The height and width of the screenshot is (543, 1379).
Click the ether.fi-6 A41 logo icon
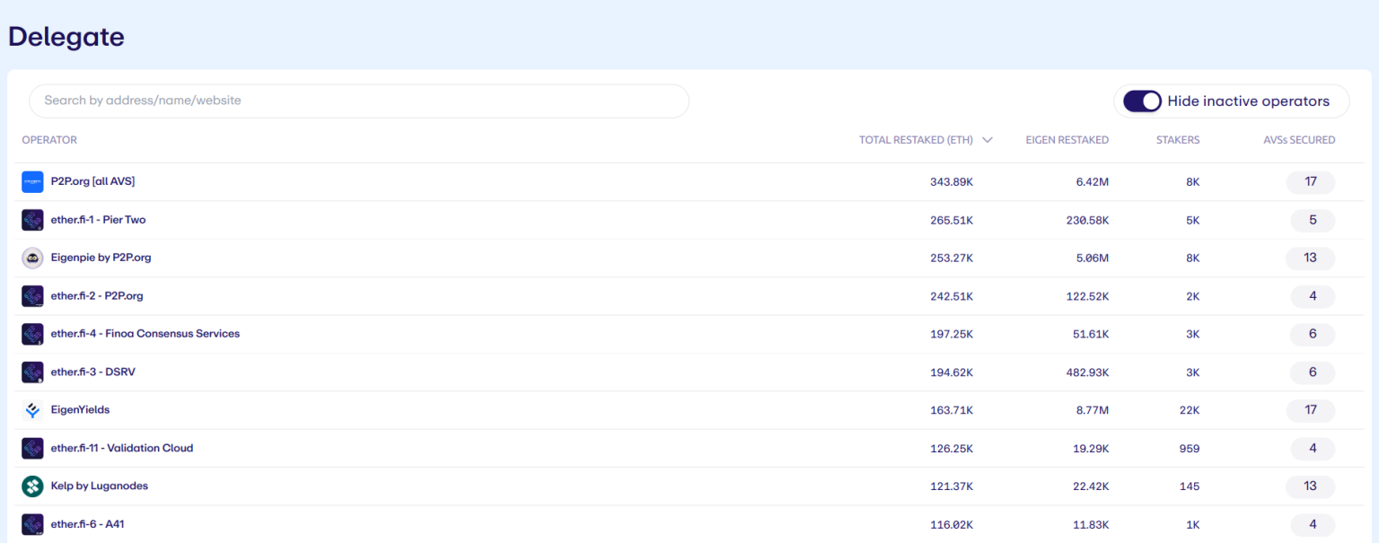pyautogui.click(x=32, y=524)
